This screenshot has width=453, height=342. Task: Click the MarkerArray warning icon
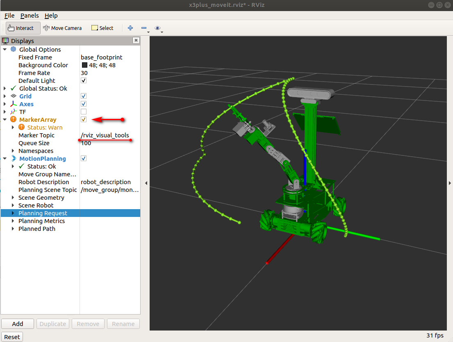pyautogui.click(x=13, y=119)
